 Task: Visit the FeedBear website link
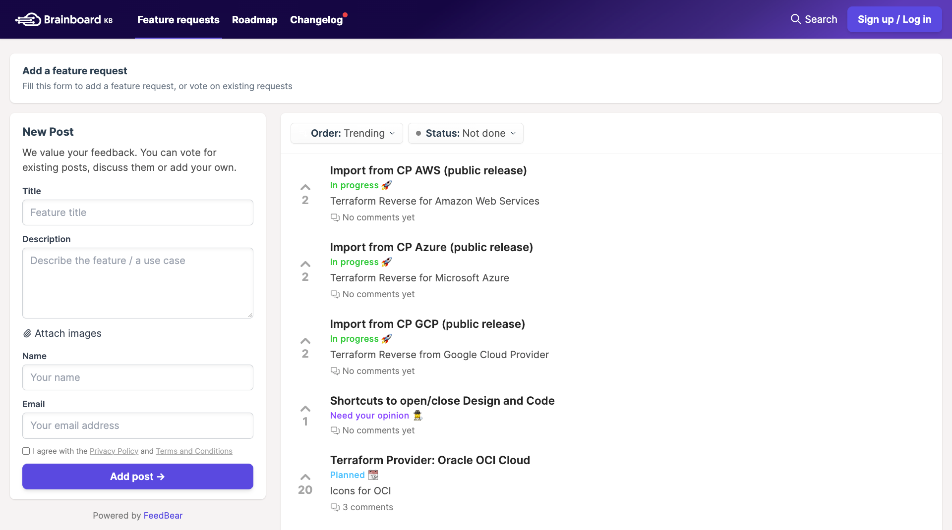click(x=163, y=515)
